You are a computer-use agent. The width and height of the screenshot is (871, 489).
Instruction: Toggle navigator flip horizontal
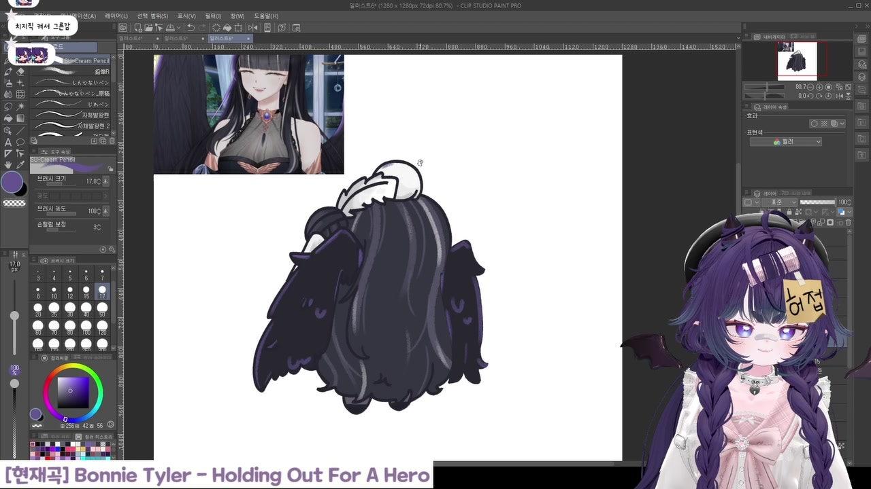point(839,96)
